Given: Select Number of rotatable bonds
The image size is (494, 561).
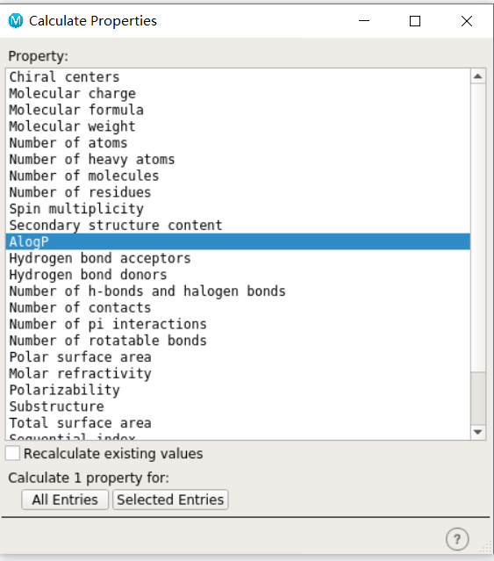Looking at the screenshot, I should [x=238, y=341].
